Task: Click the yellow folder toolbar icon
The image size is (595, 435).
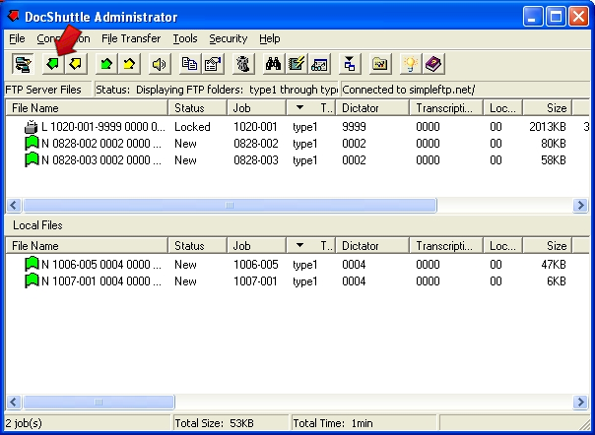Action: (380, 64)
